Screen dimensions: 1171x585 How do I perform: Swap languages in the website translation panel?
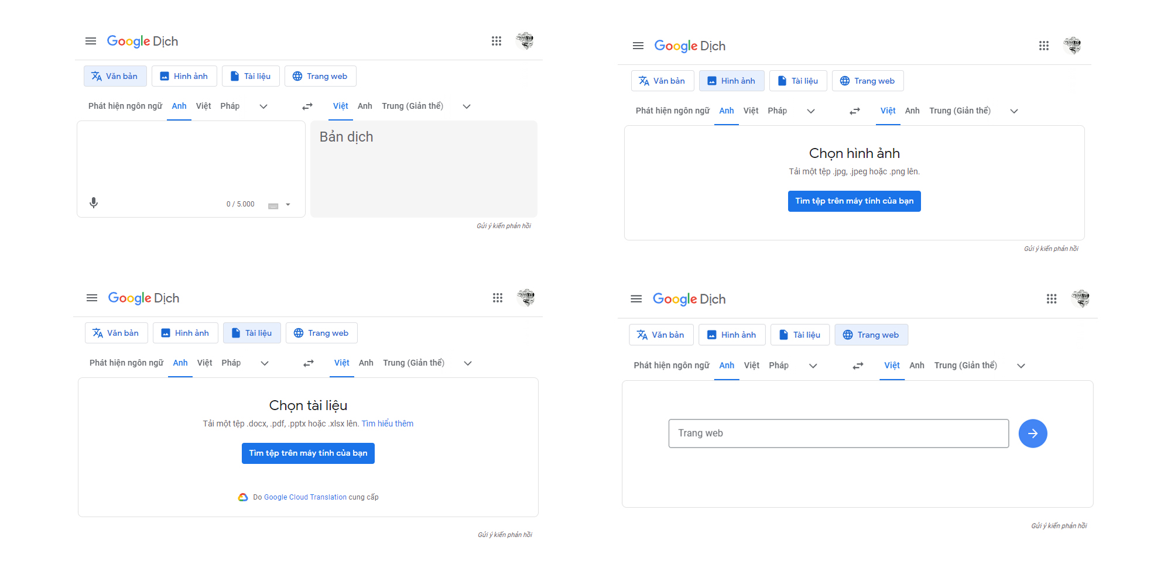pyautogui.click(x=858, y=366)
